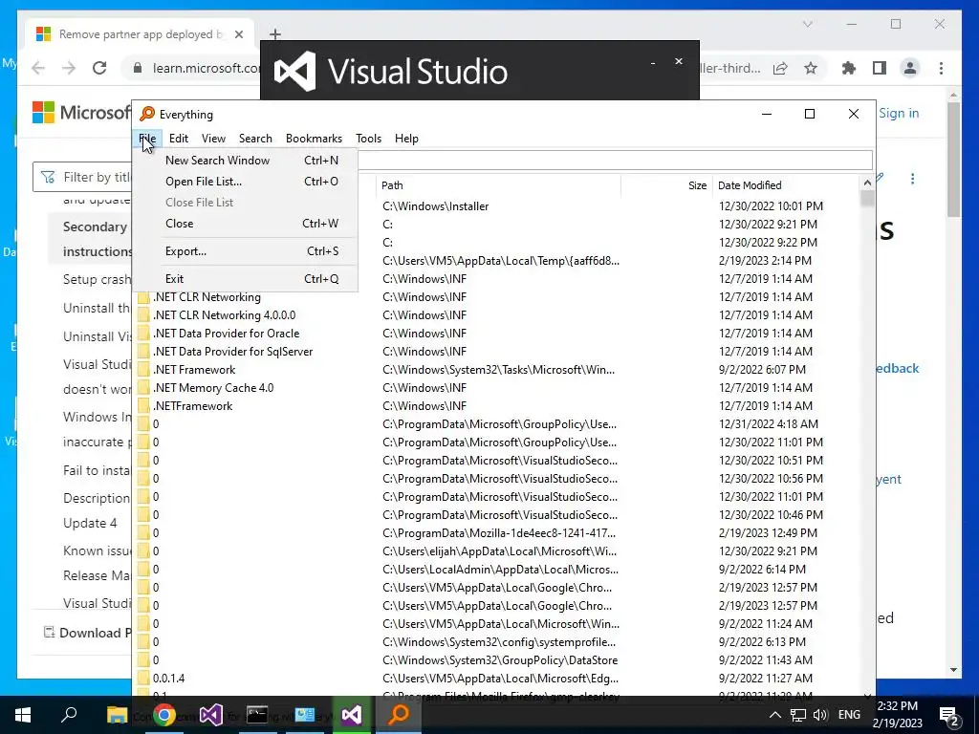Click date 2/19/2023 2:14 PM cell
This screenshot has width=979, height=734.
765,260
